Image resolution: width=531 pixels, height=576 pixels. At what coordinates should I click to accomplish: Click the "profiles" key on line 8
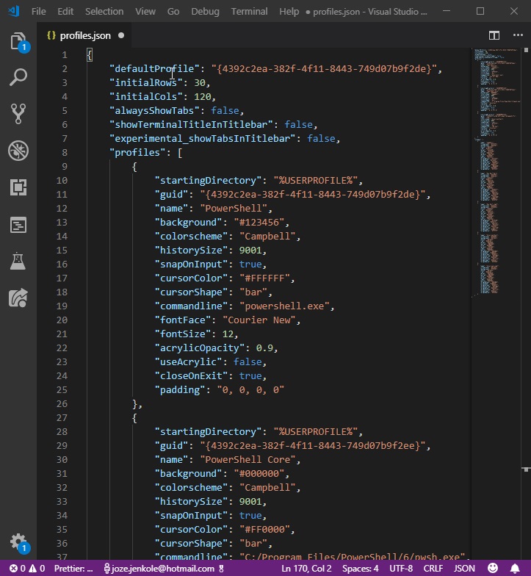[137, 153]
